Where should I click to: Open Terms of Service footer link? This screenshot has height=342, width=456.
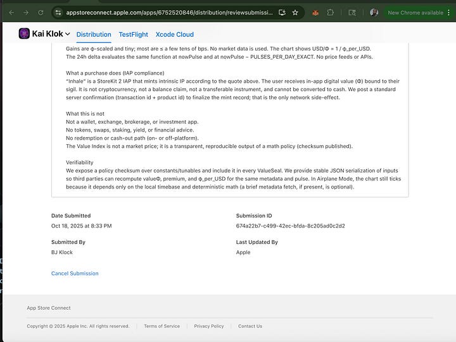click(161, 326)
